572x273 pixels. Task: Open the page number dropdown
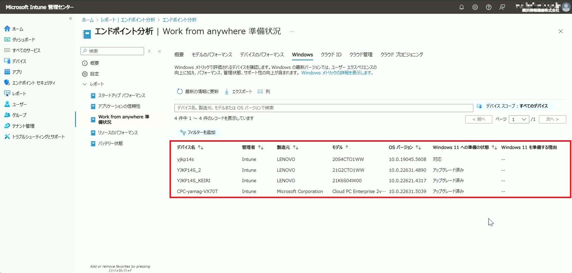coord(519,119)
